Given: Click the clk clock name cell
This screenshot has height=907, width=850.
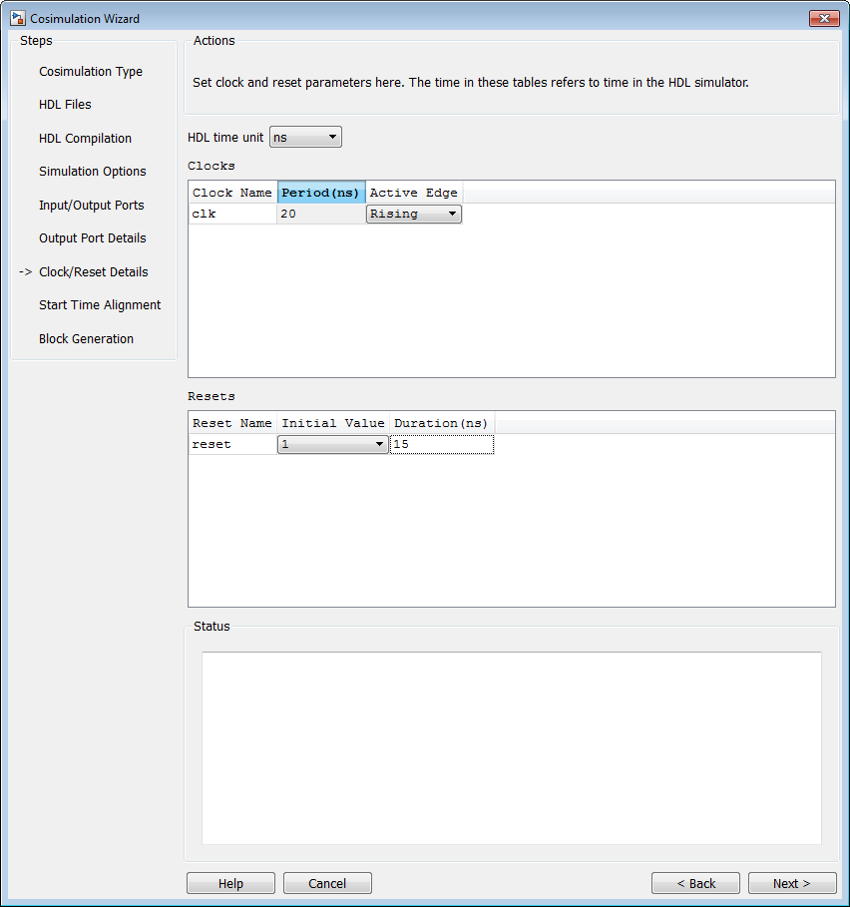Looking at the screenshot, I should (232, 214).
